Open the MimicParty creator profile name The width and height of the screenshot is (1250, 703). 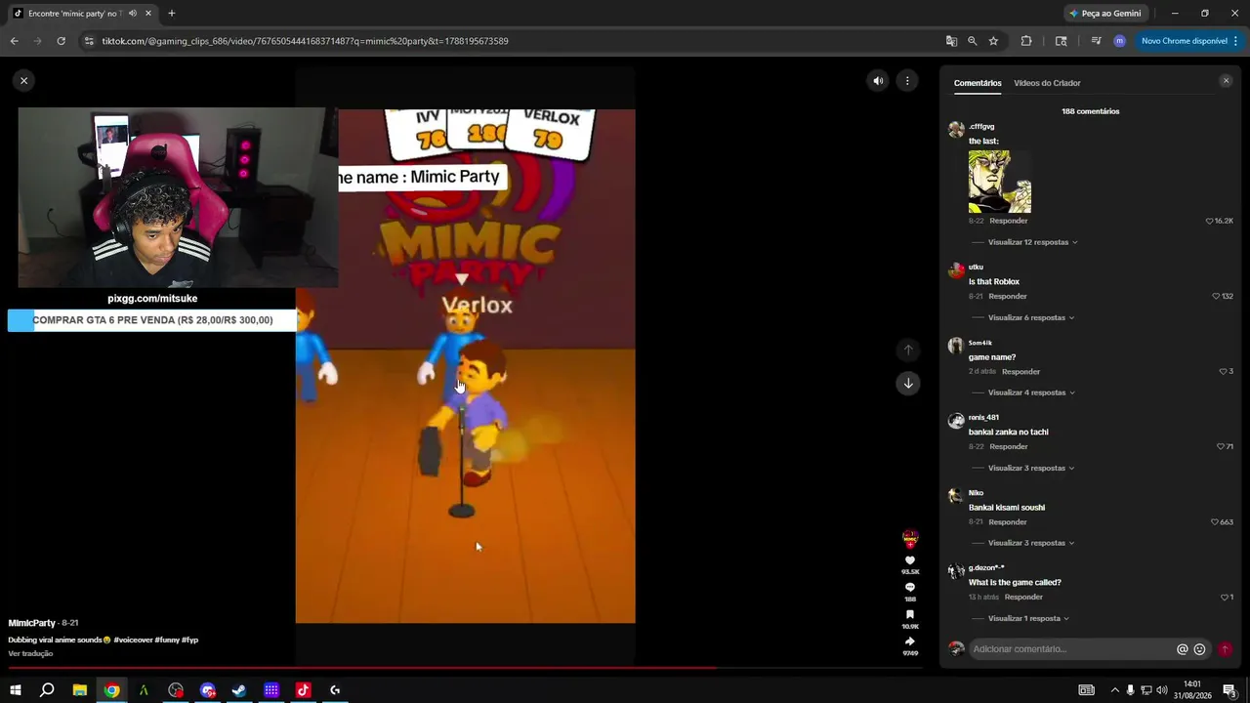click(32, 623)
